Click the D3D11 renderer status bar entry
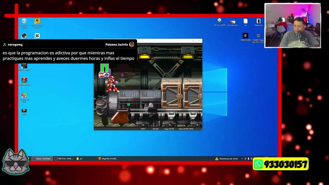 coord(143,129)
